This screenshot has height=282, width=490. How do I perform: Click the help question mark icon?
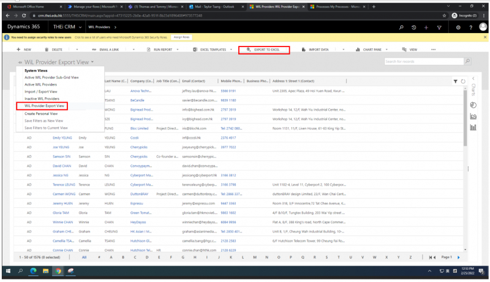(470, 28)
